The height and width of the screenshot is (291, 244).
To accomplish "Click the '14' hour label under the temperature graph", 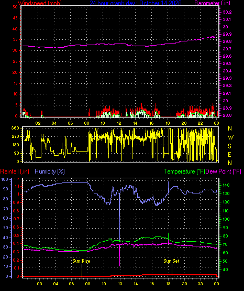I will [x=136, y=284].
